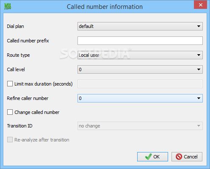Click the dialog title text
This screenshot has width=210, height=169.
coord(105,7)
